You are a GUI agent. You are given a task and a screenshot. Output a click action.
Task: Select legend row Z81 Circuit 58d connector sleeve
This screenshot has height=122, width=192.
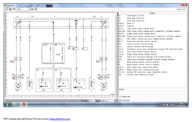[152, 75]
